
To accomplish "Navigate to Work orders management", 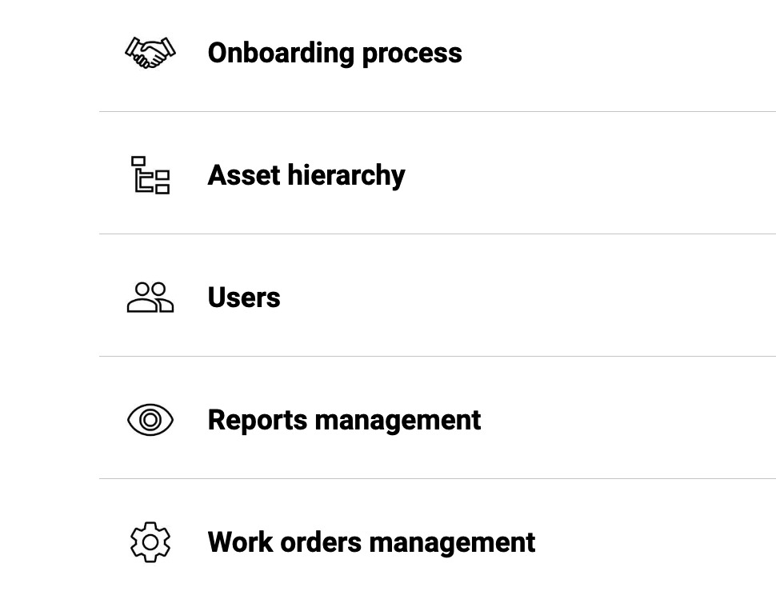I will pyautogui.click(x=371, y=542).
